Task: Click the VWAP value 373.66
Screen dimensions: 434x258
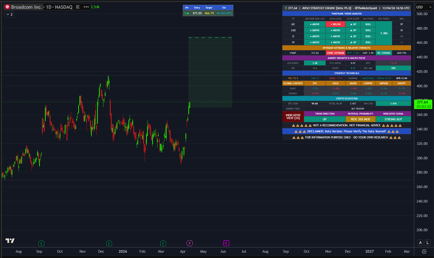Action: (315, 53)
